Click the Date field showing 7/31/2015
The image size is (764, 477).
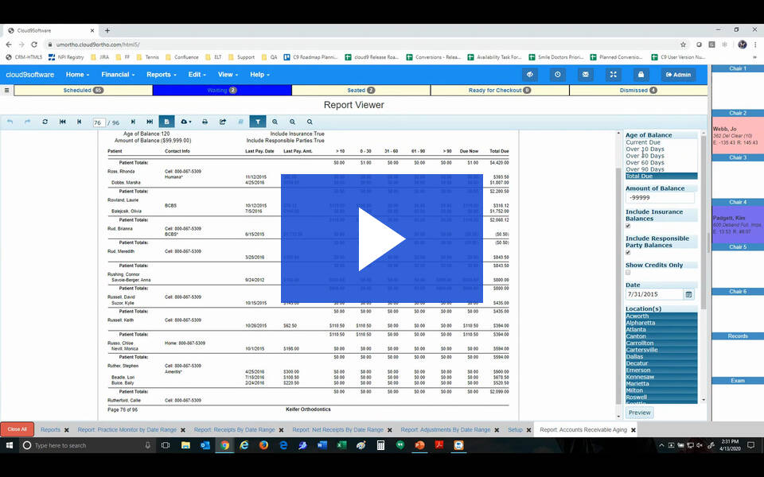pyautogui.click(x=654, y=294)
